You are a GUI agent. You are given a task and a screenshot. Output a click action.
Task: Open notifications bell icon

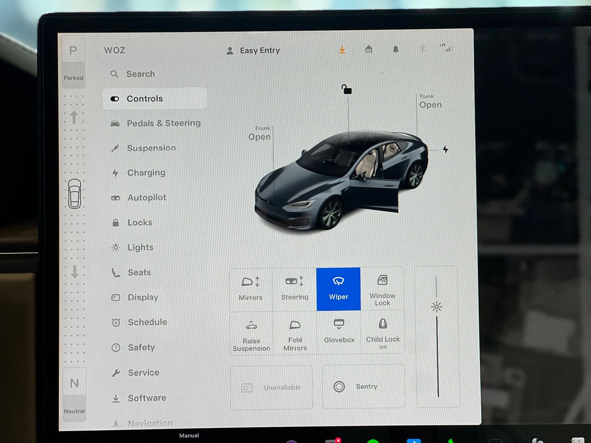tap(396, 49)
